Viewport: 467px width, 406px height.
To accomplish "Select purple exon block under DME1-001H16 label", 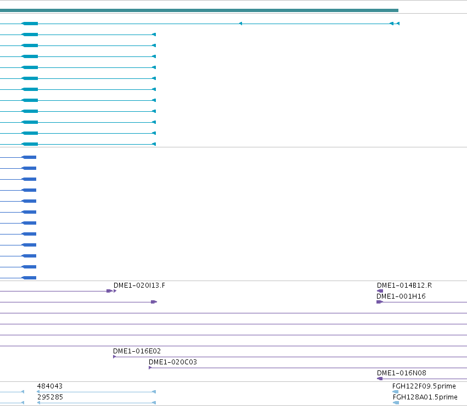I will (380, 302).
